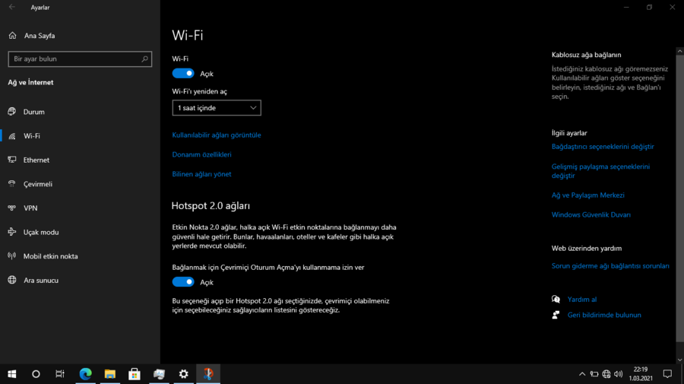
Task: Open the '1 saat içinde' dropdown
Action: click(x=217, y=108)
